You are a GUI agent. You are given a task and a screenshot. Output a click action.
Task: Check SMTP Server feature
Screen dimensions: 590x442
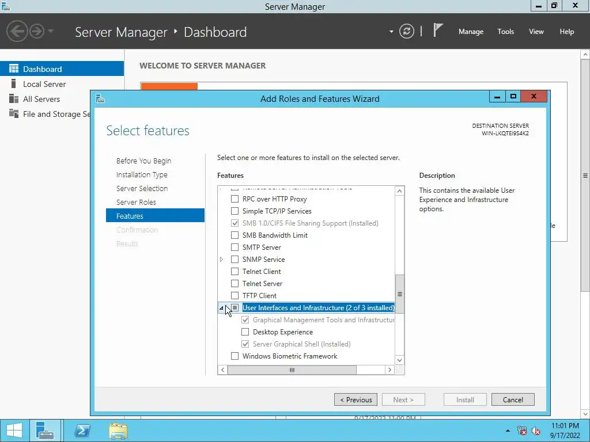235,247
